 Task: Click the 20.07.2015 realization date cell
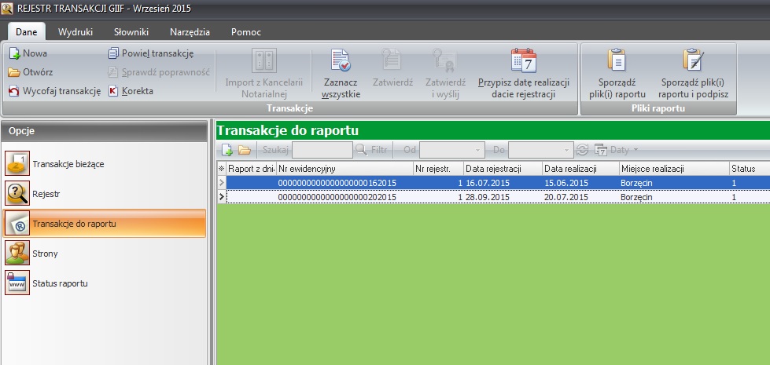[x=581, y=197]
